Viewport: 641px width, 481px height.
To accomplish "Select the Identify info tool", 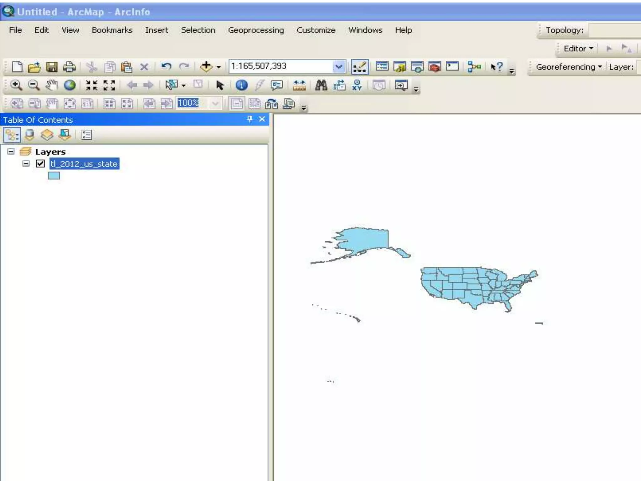I will (x=241, y=85).
